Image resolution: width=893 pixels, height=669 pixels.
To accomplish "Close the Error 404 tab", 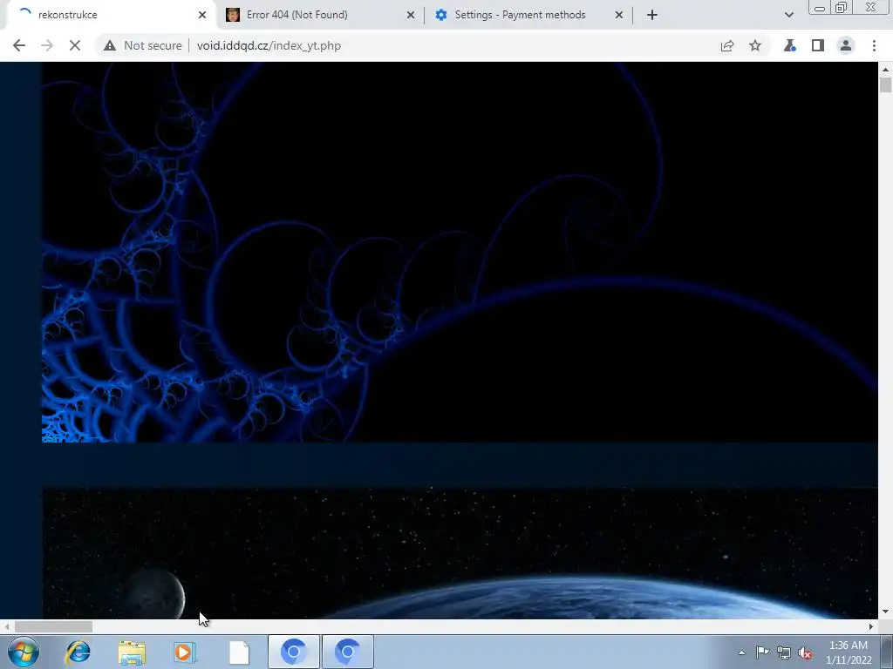I will tap(411, 15).
